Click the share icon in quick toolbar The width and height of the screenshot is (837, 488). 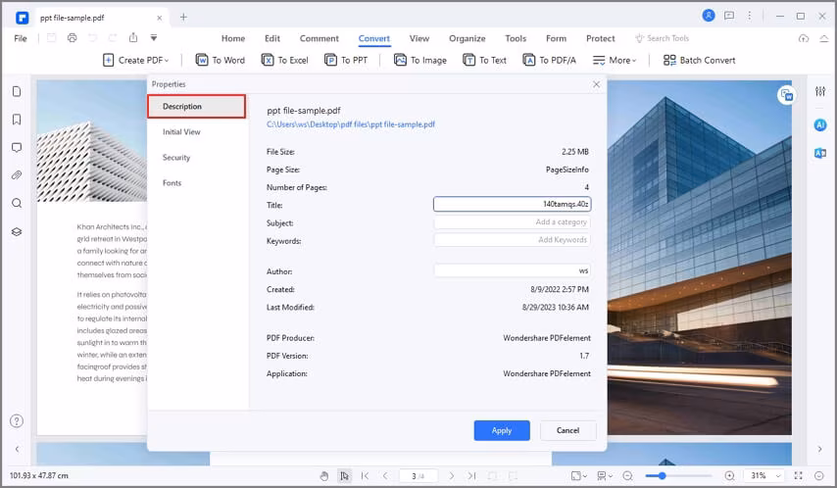pos(133,38)
